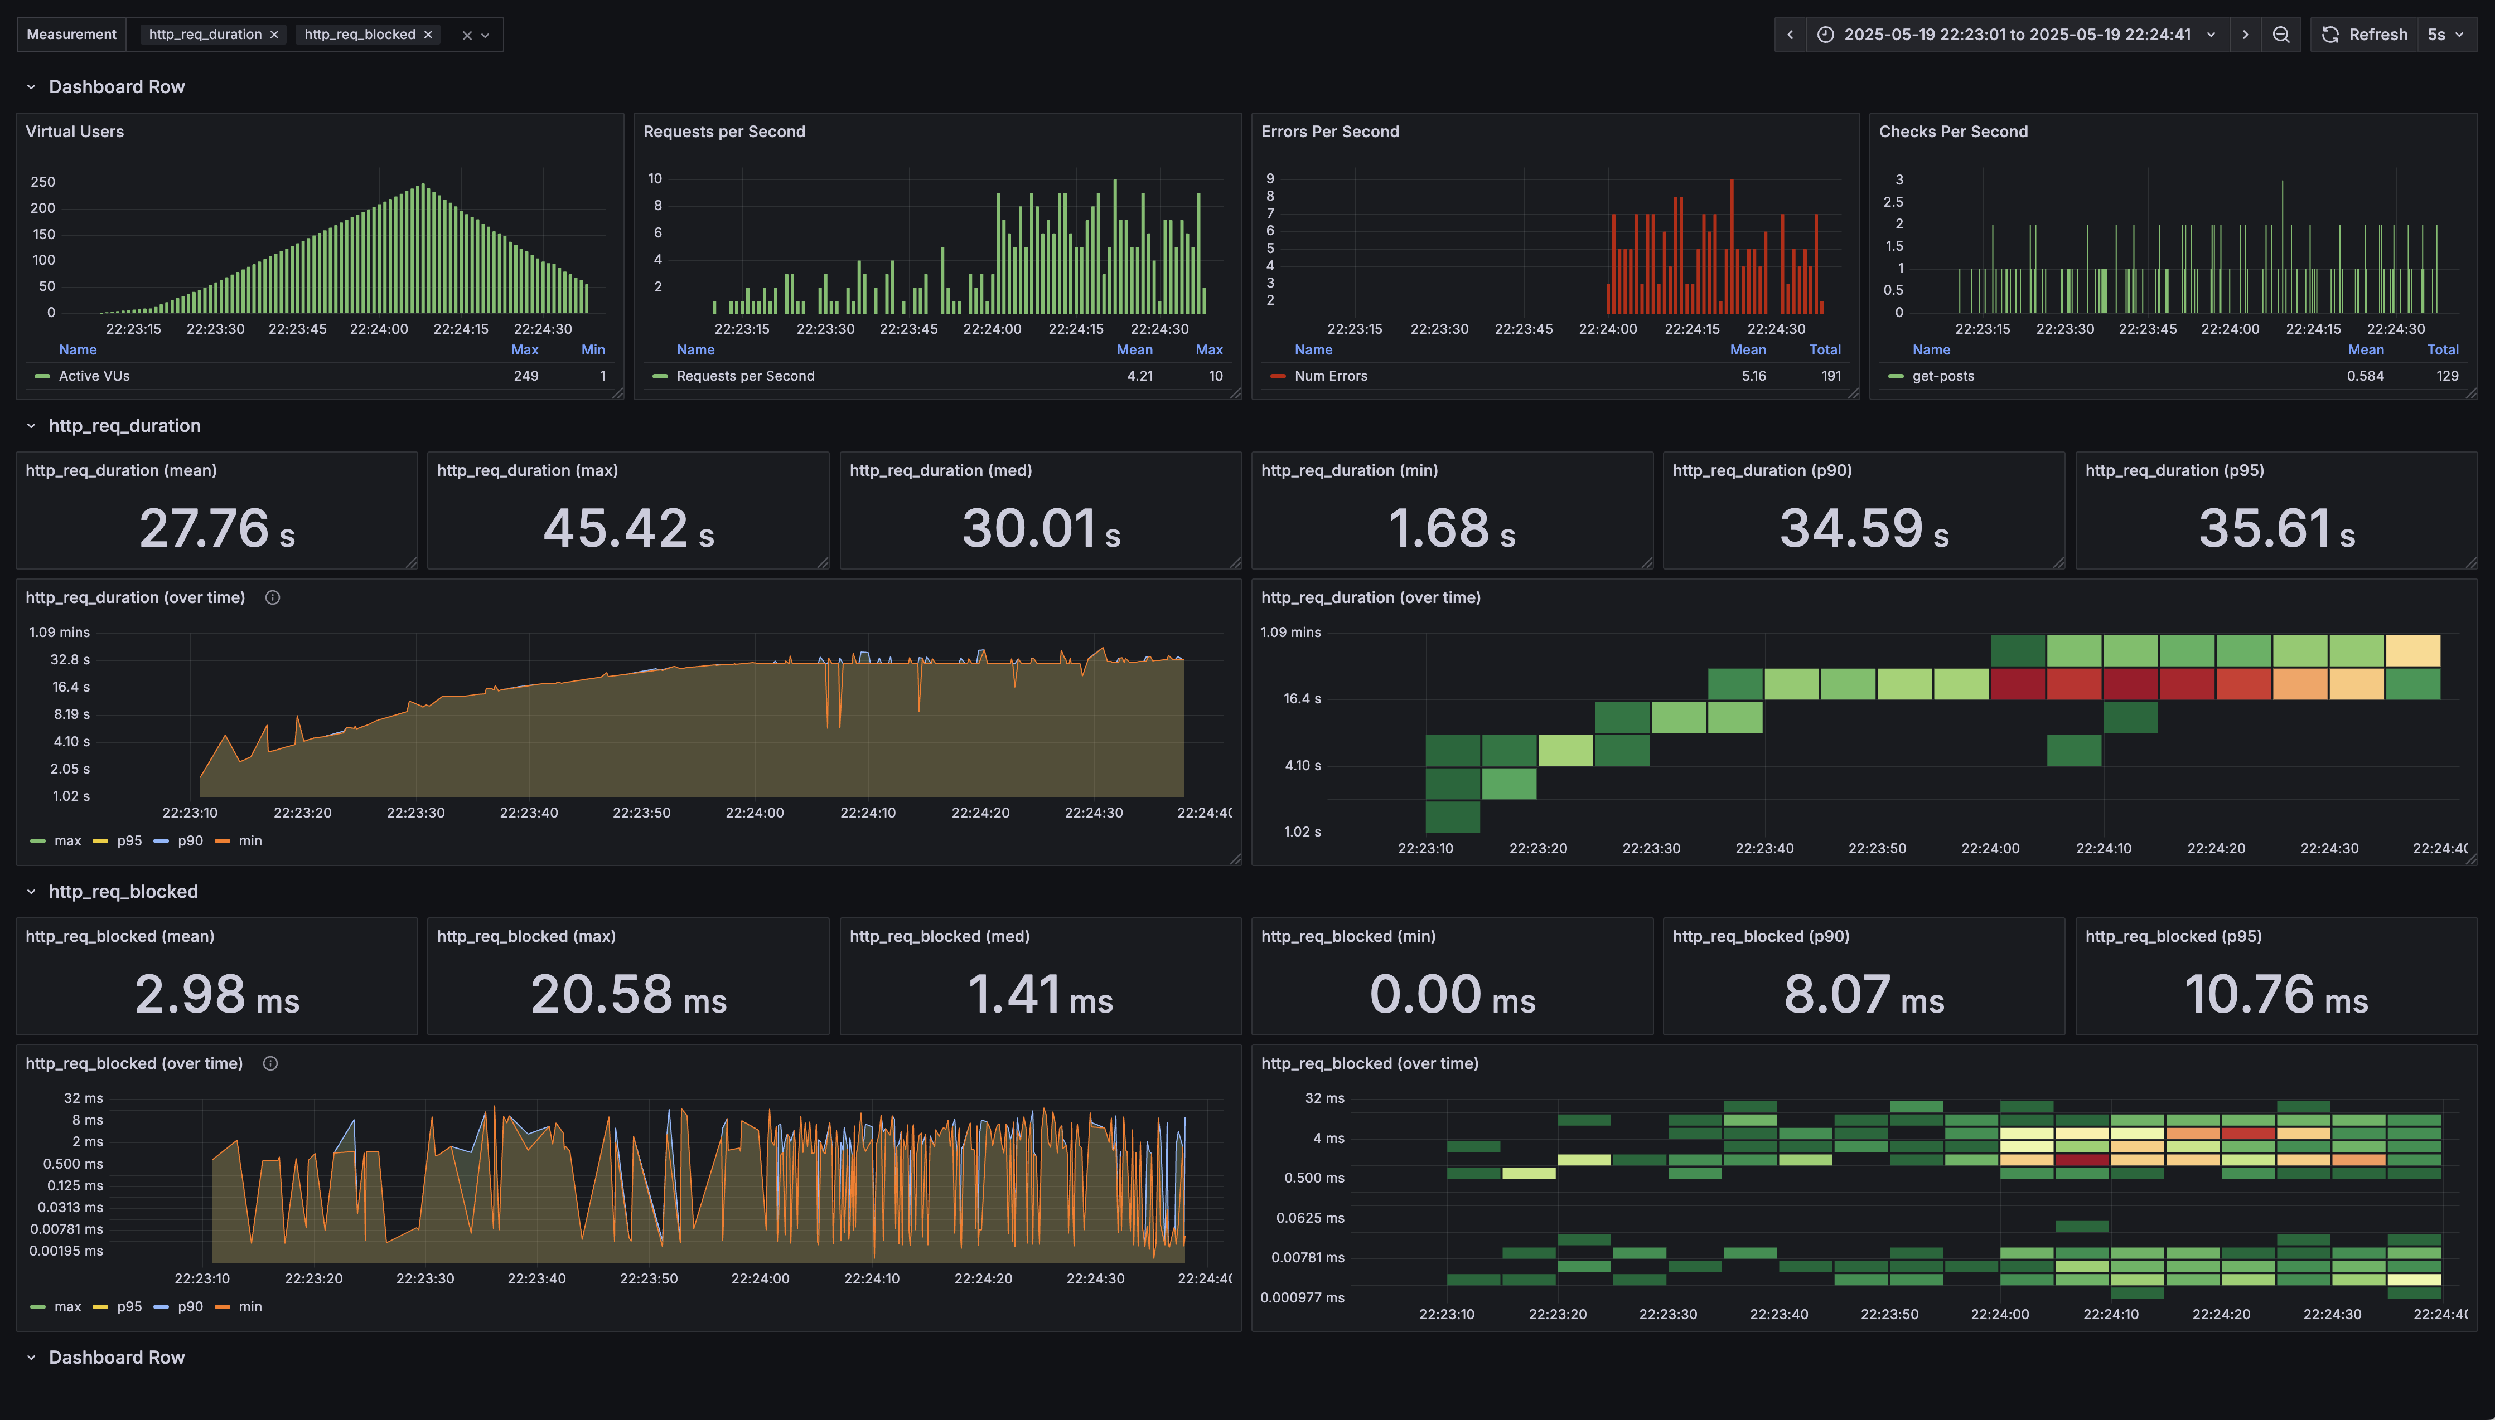Zoom out the dashboard time range
The height and width of the screenshot is (1420, 2495).
[2280, 34]
